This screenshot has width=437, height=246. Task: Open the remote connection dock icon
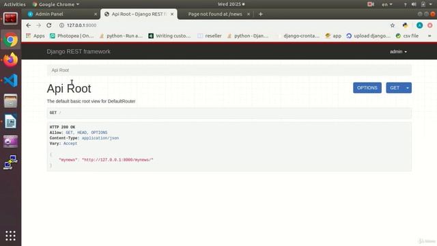(x=11, y=163)
